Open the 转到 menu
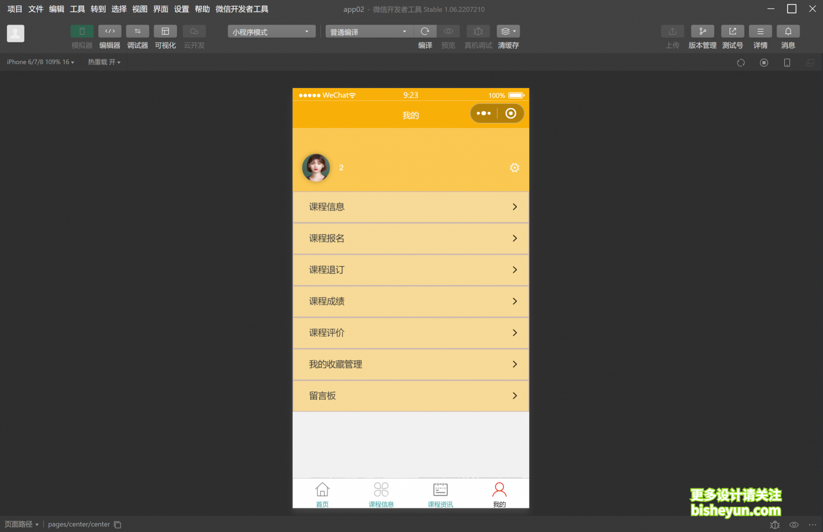The height and width of the screenshot is (532, 823). point(98,9)
